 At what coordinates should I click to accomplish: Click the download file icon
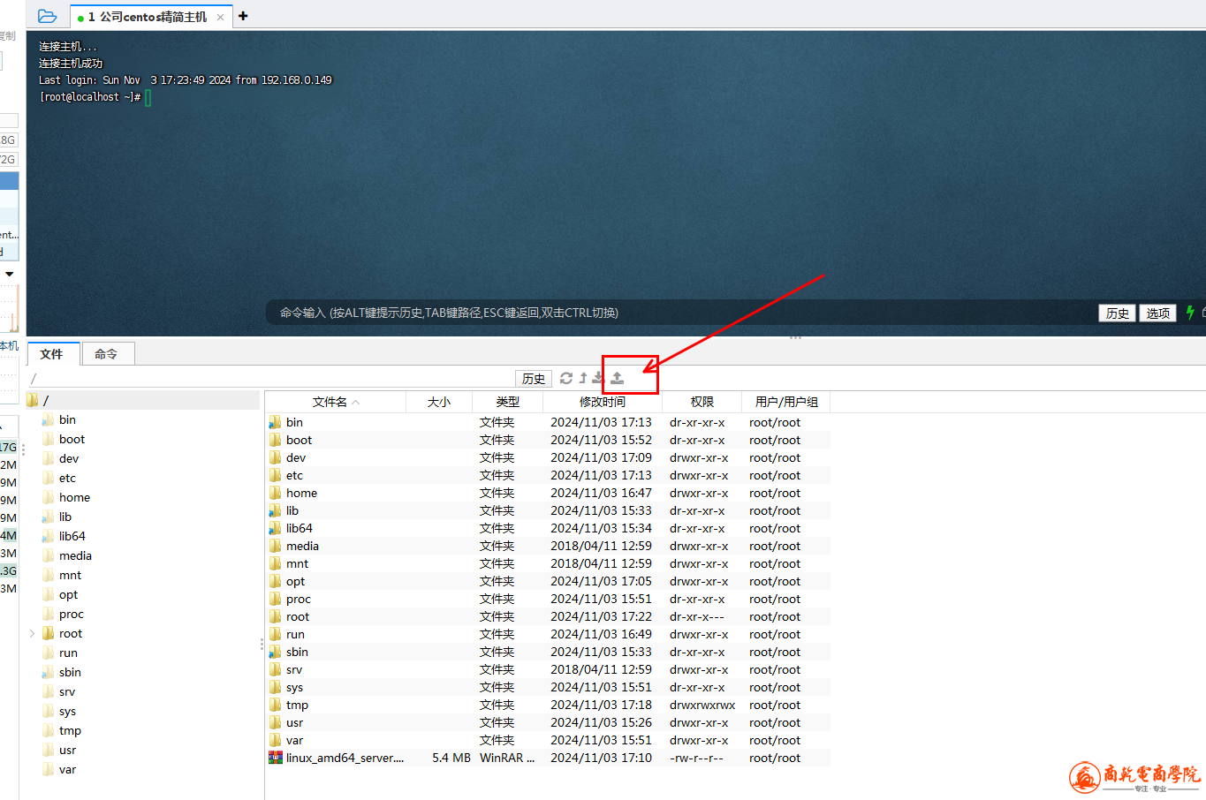(598, 378)
